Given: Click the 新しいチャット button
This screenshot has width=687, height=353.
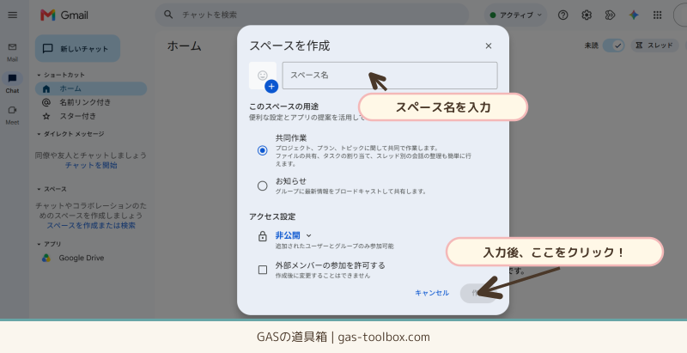Looking at the screenshot, I should (77, 49).
